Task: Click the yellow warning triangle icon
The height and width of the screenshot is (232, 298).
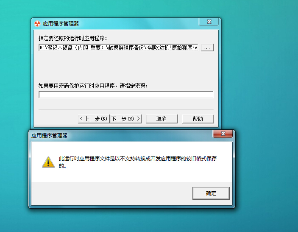Action: pos(48,162)
